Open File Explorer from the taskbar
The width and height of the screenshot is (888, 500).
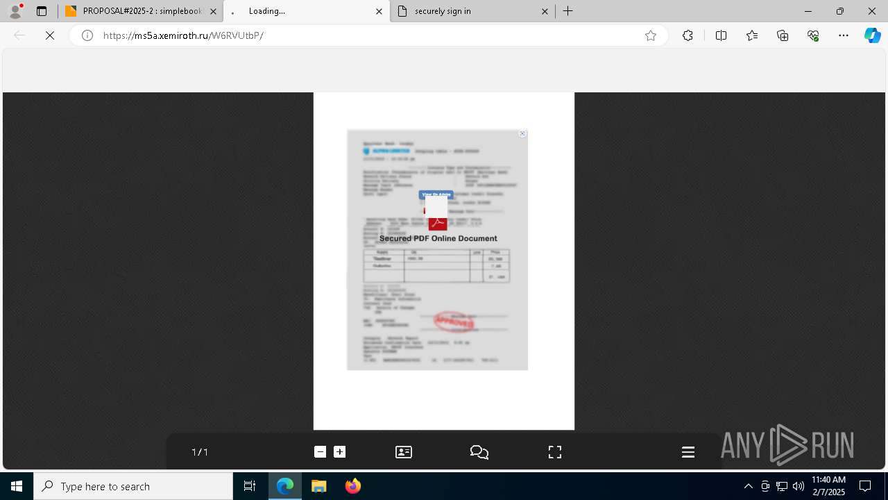(319, 486)
